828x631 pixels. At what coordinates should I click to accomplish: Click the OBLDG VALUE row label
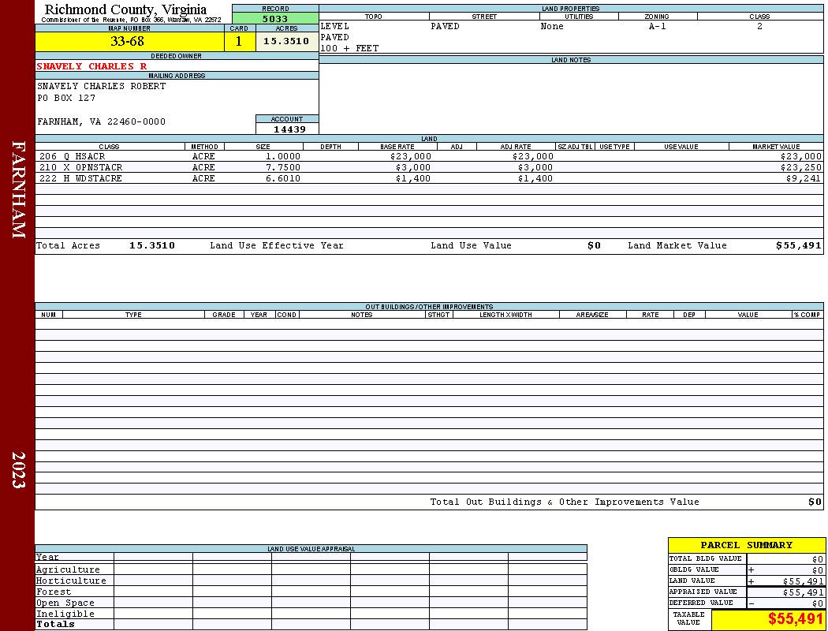click(x=694, y=569)
